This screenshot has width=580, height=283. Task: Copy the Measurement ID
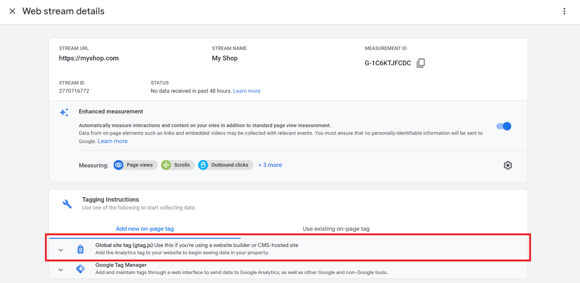(421, 63)
